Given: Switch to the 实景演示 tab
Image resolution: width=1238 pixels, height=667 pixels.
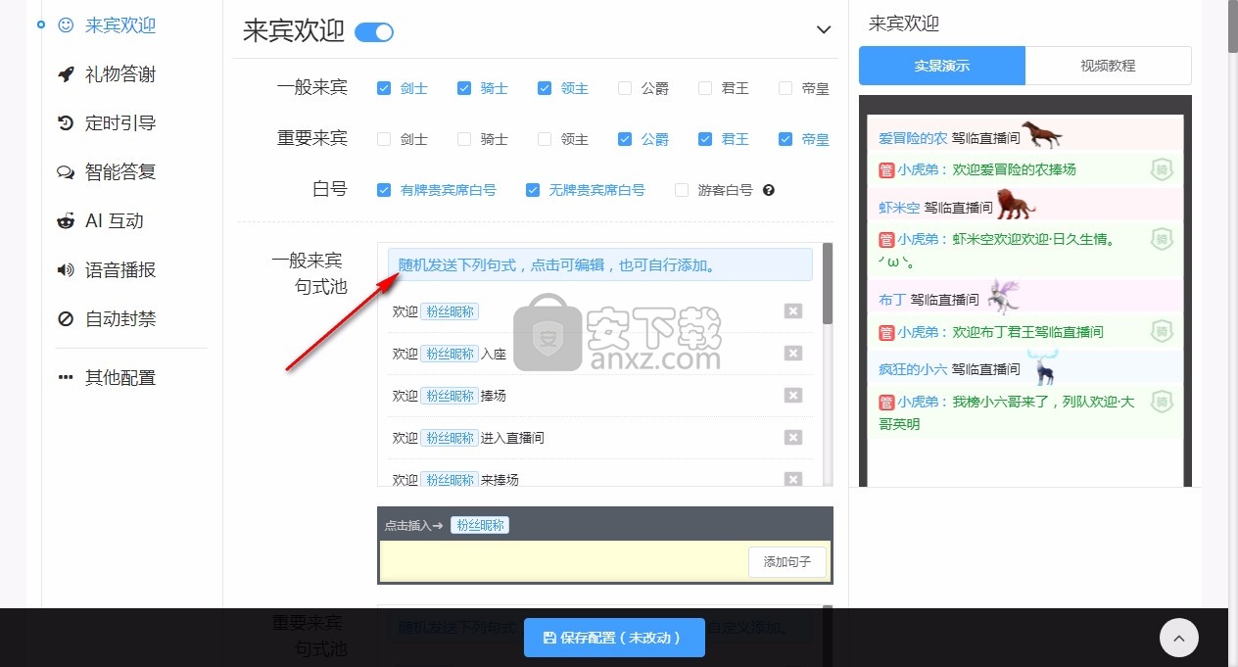Looking at the screenshot, I should coord(942,66).
